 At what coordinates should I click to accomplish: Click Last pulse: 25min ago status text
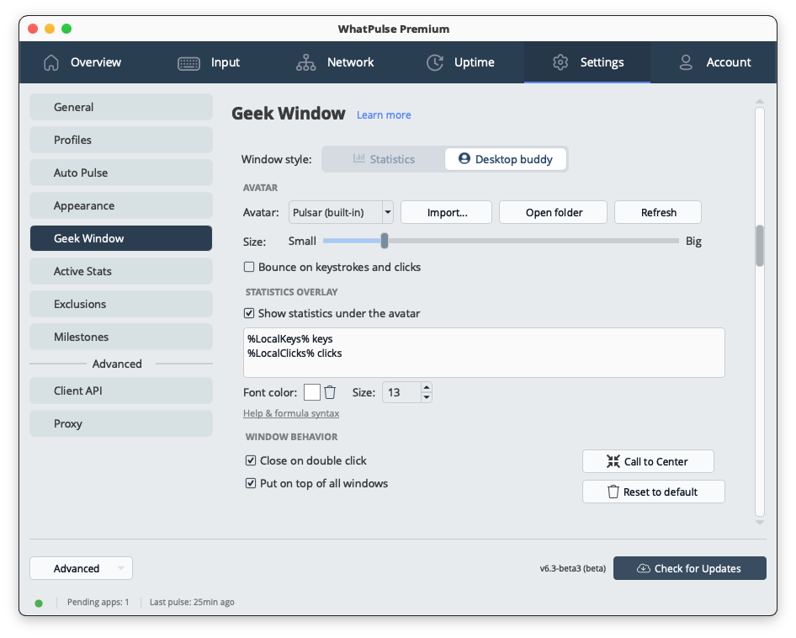[192, 603]
